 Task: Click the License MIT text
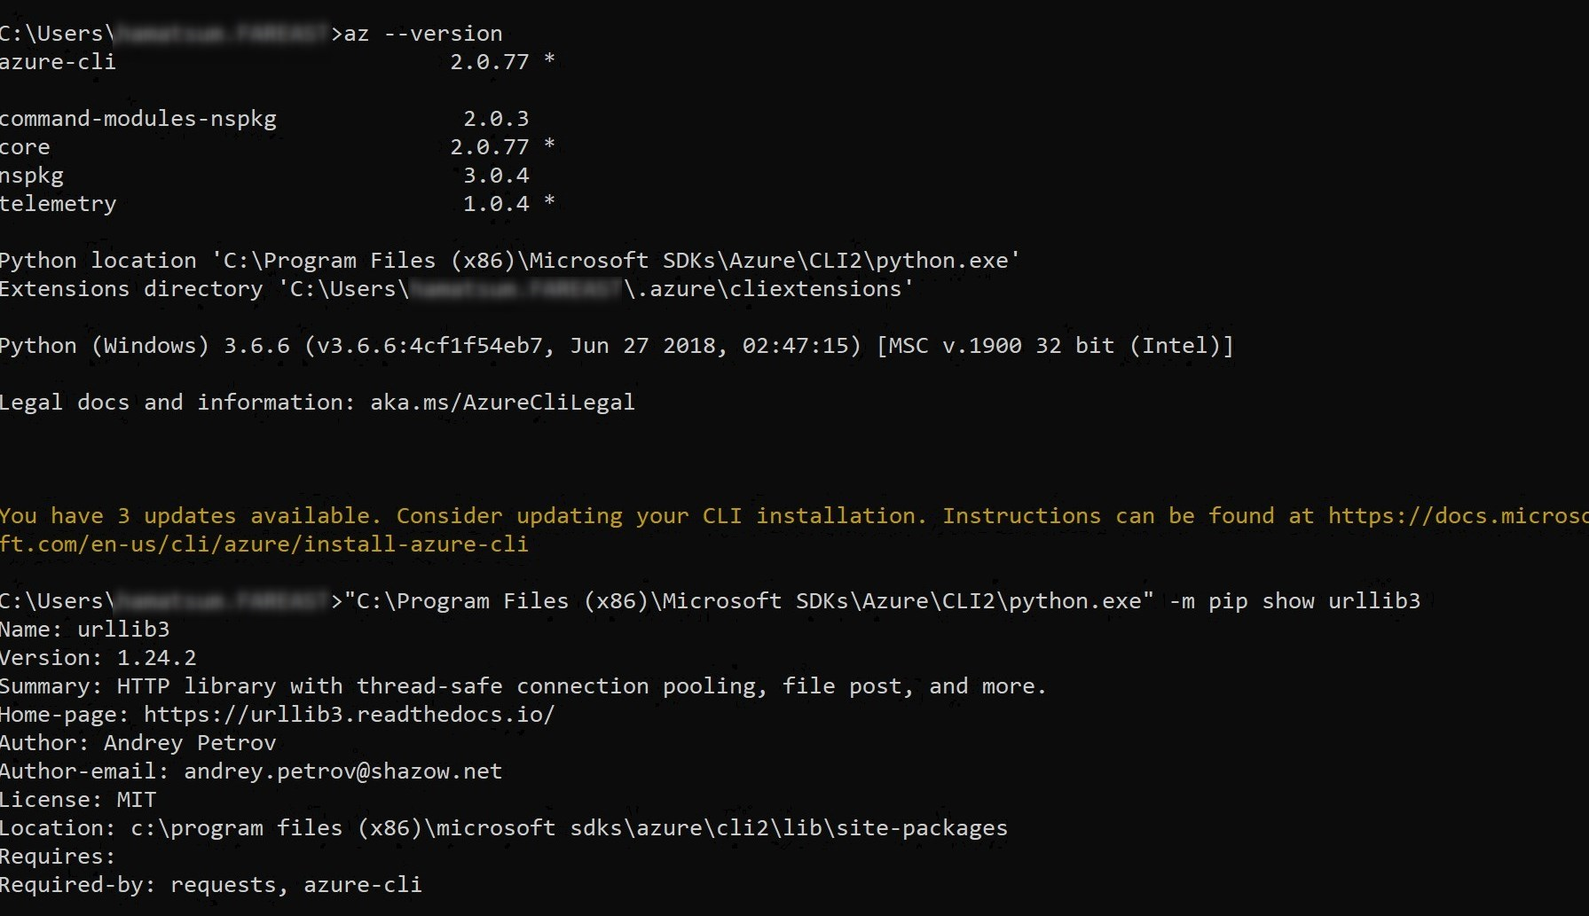[x=78, y=799]
